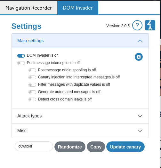
Task: Select the DOM Invader tab
Action: click(78, 8)
